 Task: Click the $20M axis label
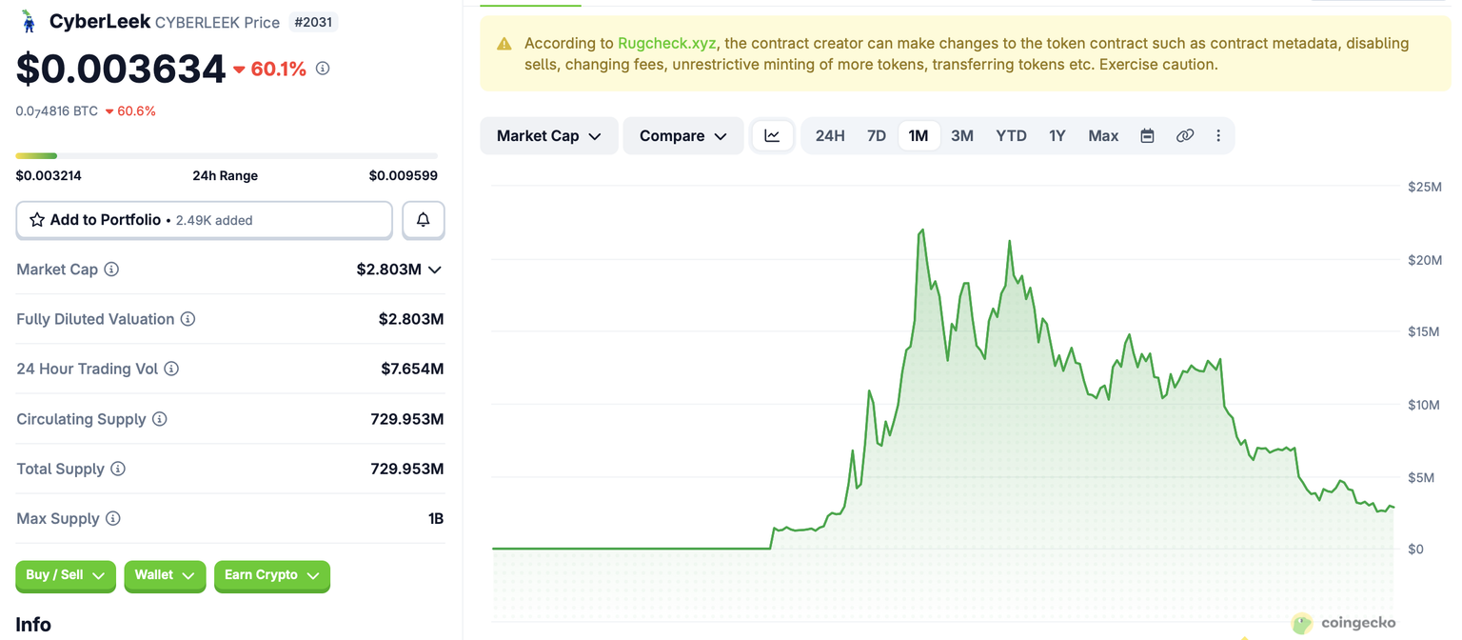point(1424,260)
